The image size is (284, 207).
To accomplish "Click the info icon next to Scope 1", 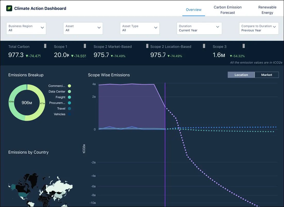I will click(85, 46).
